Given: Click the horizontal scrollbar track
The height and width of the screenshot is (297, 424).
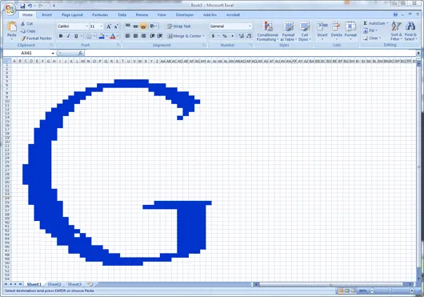Looking at the screenshot, I should [x=331, y=284].
